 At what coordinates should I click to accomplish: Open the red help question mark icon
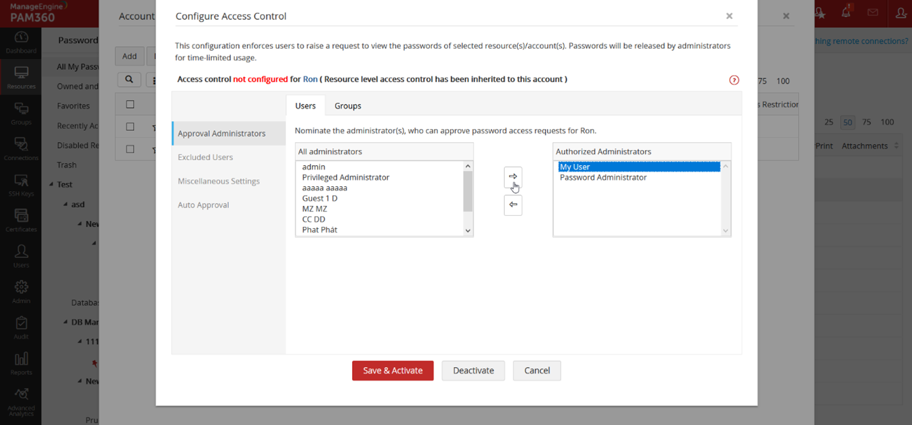coord(734,80)
